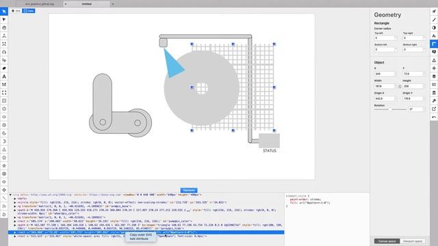Edit the object Height field
This screenshot has width=438, height=246.
(x=414, y=87)
